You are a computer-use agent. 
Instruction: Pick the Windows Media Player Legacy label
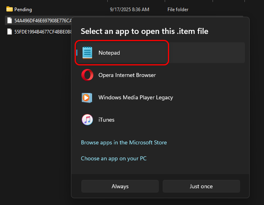click(x=136, y=97)
